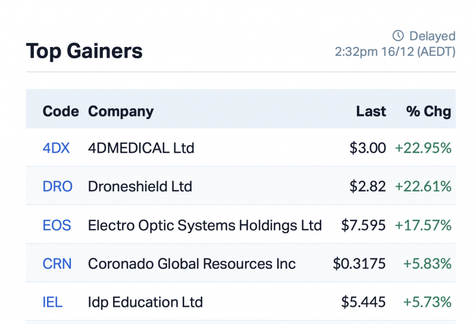Click the clock icon beside Delayed
Screen dimensions: 476x324
tap(398, 36)
